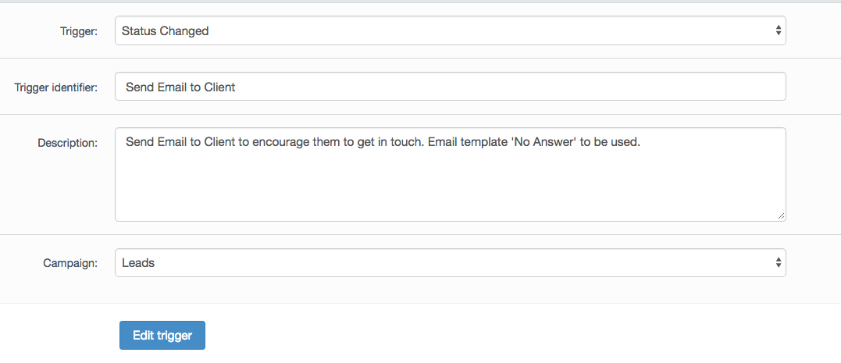Click the word "Send" in Trigger identifier
Screen dimensions: 841x363
tap(140, 87)
